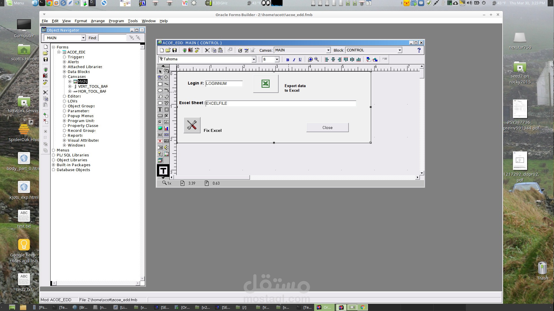Image resolution: width=554 pixels, height=311 pixels.
Task: Click the layout horizontal scrollbar thumb
Action: [212, 177]
